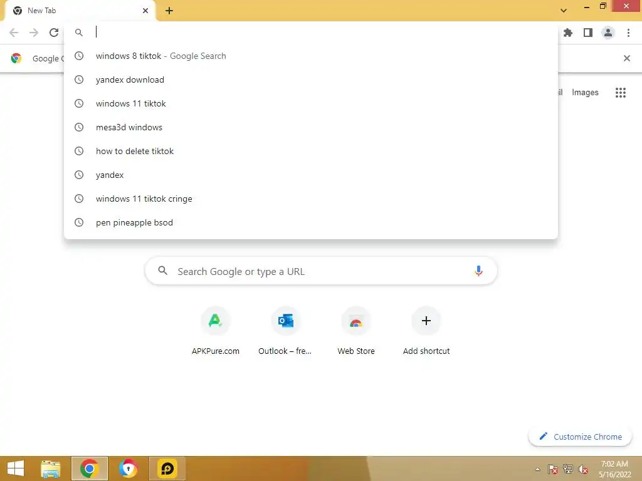642x481 pixels.
Task: Open the yellow-black circular taskbar app
Action: coord(167,468)
